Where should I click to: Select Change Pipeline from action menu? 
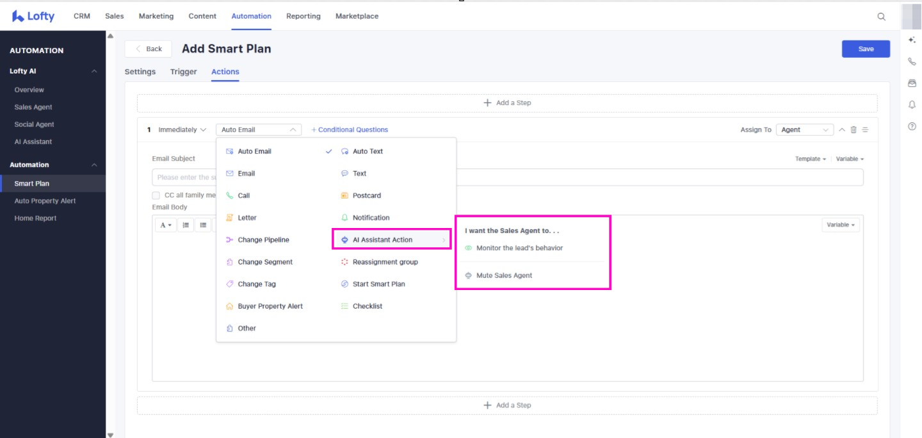coord(263,240)
